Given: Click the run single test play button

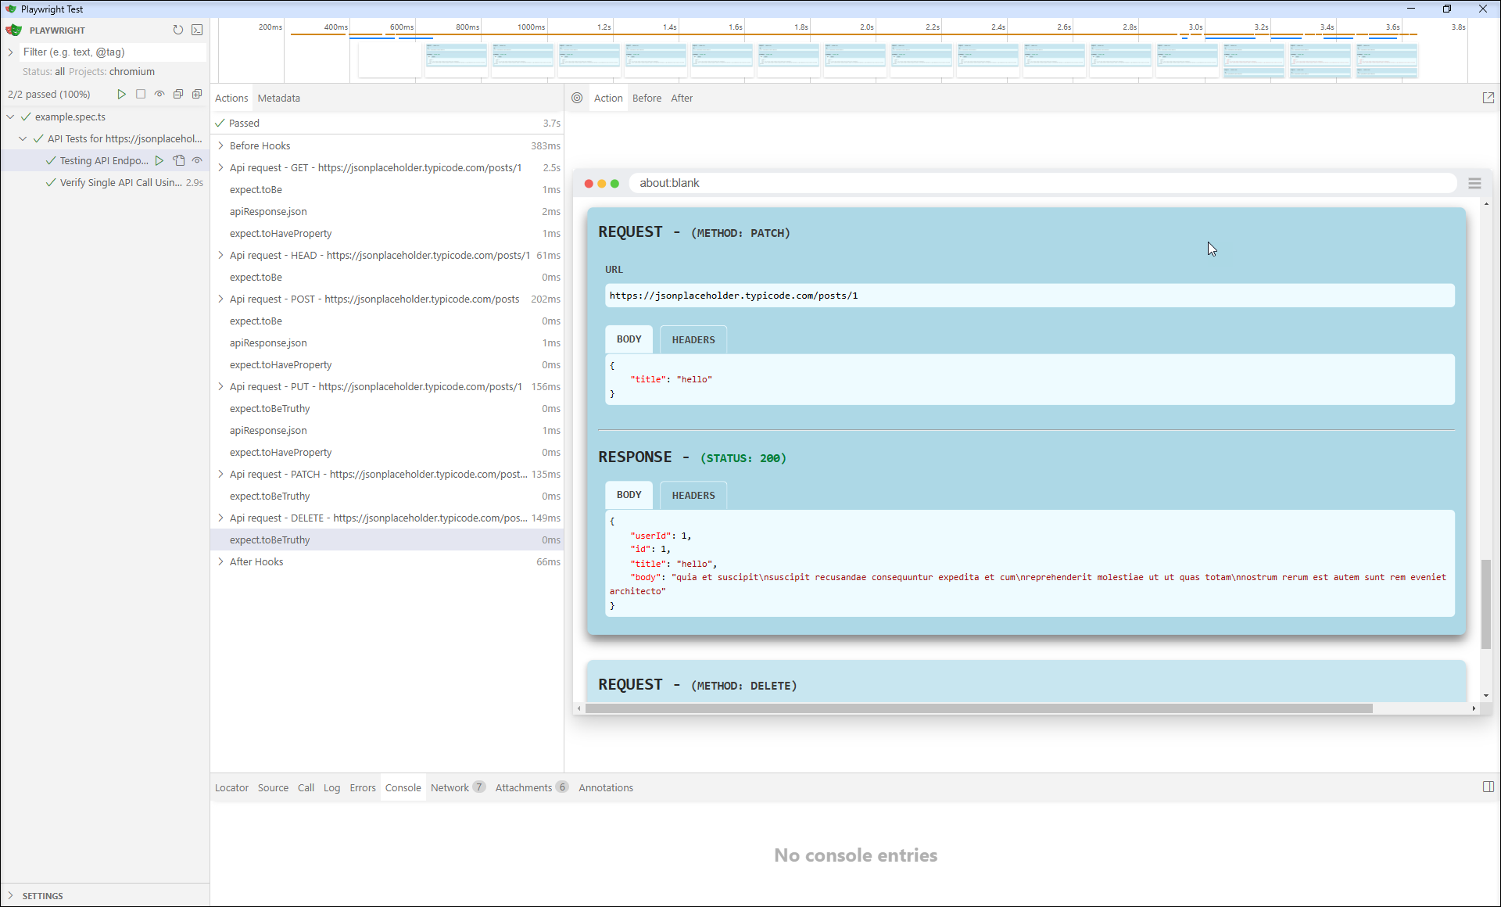Looking at the screenshot, I should pos(159,160).
